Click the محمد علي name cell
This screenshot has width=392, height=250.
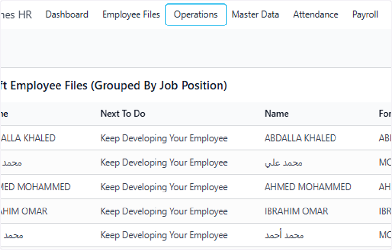coord(284,162)
